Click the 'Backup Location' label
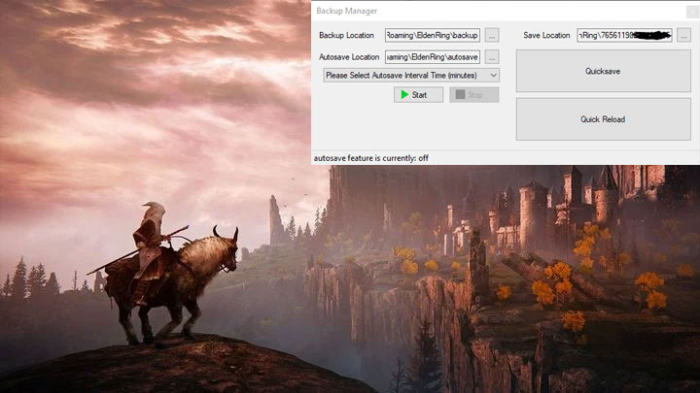This screenshot has width=700, height=393. [346, 35]
